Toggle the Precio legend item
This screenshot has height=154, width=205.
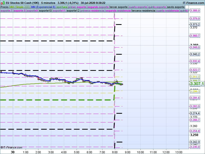click(x=4, y=7)
